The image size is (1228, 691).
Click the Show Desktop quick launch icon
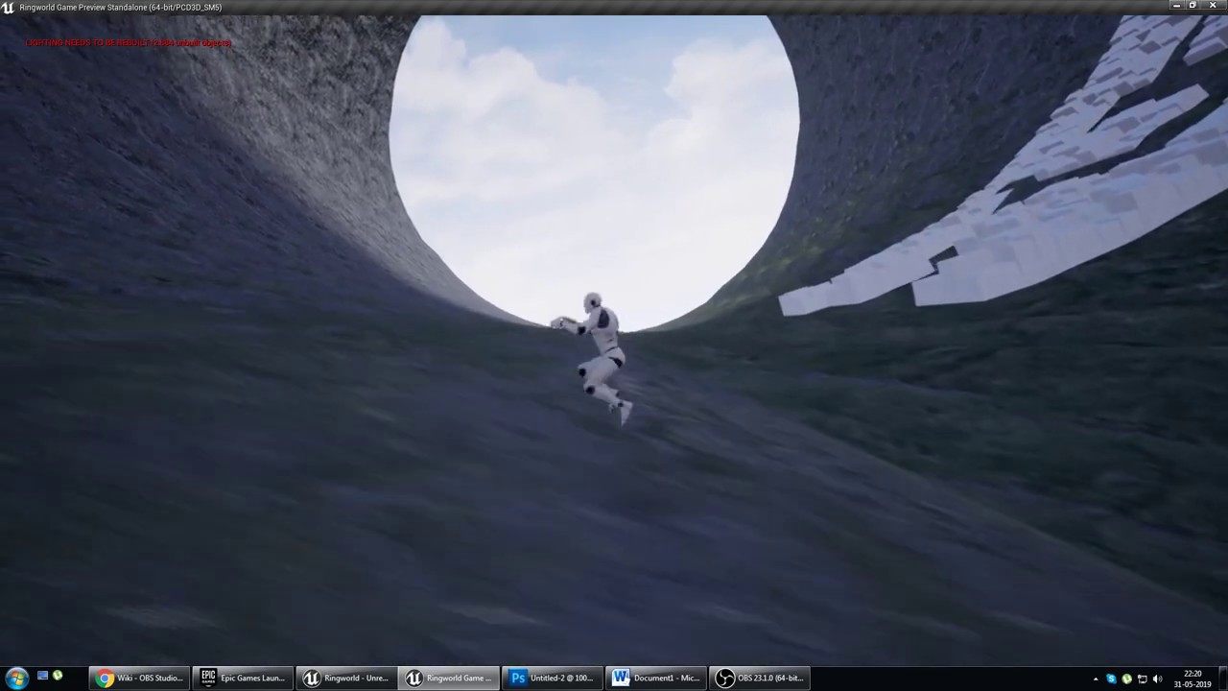pyautogui.click(x=42, y=677)
